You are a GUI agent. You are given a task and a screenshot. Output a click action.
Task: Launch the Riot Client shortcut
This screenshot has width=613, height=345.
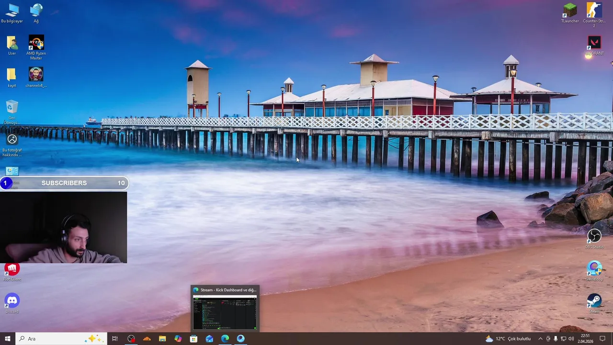[12, 272]
